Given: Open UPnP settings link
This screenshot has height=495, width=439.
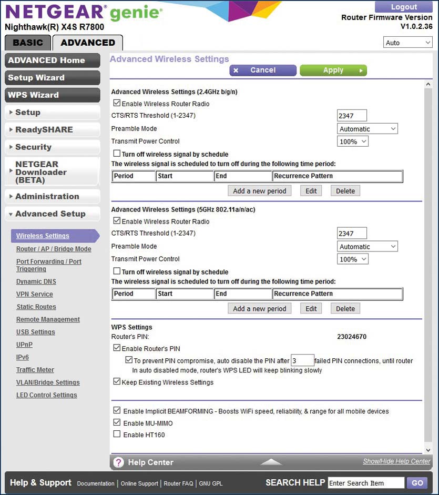Looking at the screenshot, I should pos(24,345).
